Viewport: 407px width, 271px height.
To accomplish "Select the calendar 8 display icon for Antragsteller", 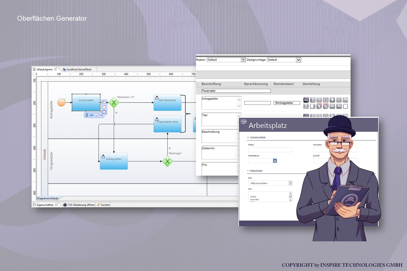I will (x=319, y=106).
